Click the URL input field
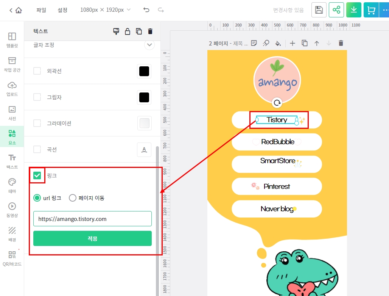Image resolution: width=389 pixels, height=296 pixels. [x=92, y=219]
